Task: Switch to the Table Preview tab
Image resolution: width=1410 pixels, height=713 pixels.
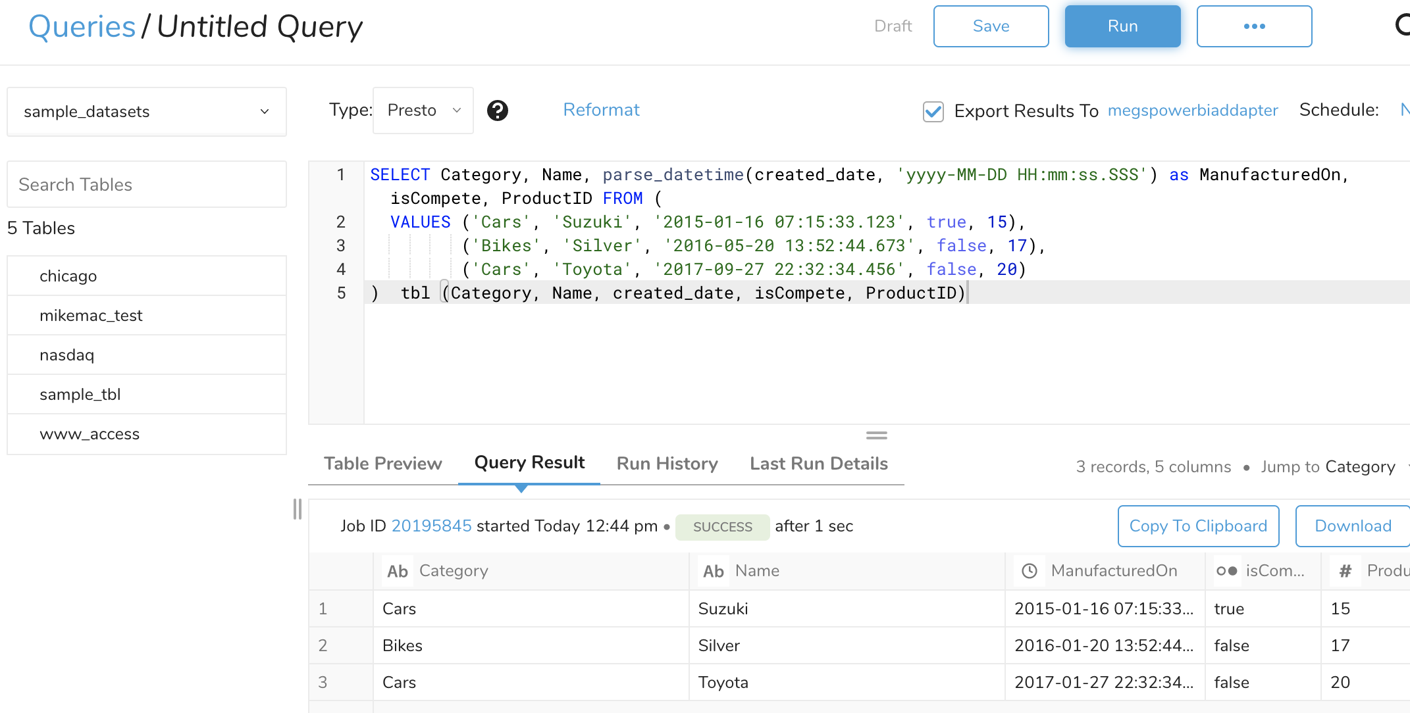Action: pos(382,464)
